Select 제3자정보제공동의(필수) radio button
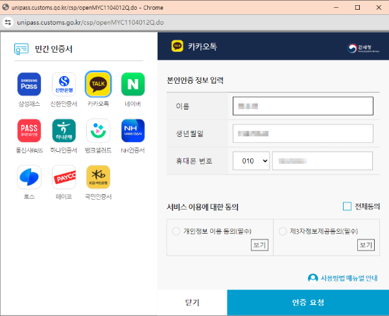The image size is (389, 316). click(x=283, y=232)
